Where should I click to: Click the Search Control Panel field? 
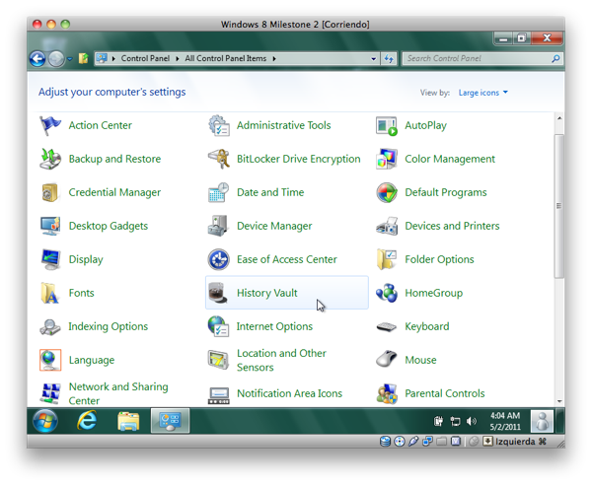pos(482,59)
